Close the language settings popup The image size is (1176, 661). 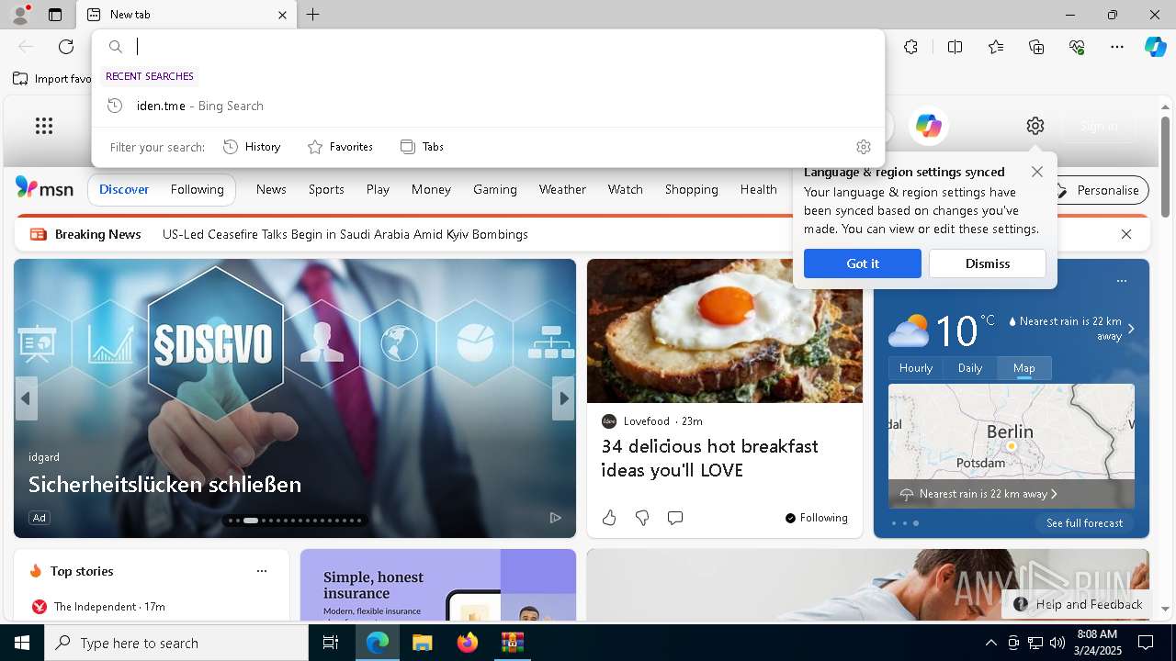pyautogui.click(x=1037, y=172)
